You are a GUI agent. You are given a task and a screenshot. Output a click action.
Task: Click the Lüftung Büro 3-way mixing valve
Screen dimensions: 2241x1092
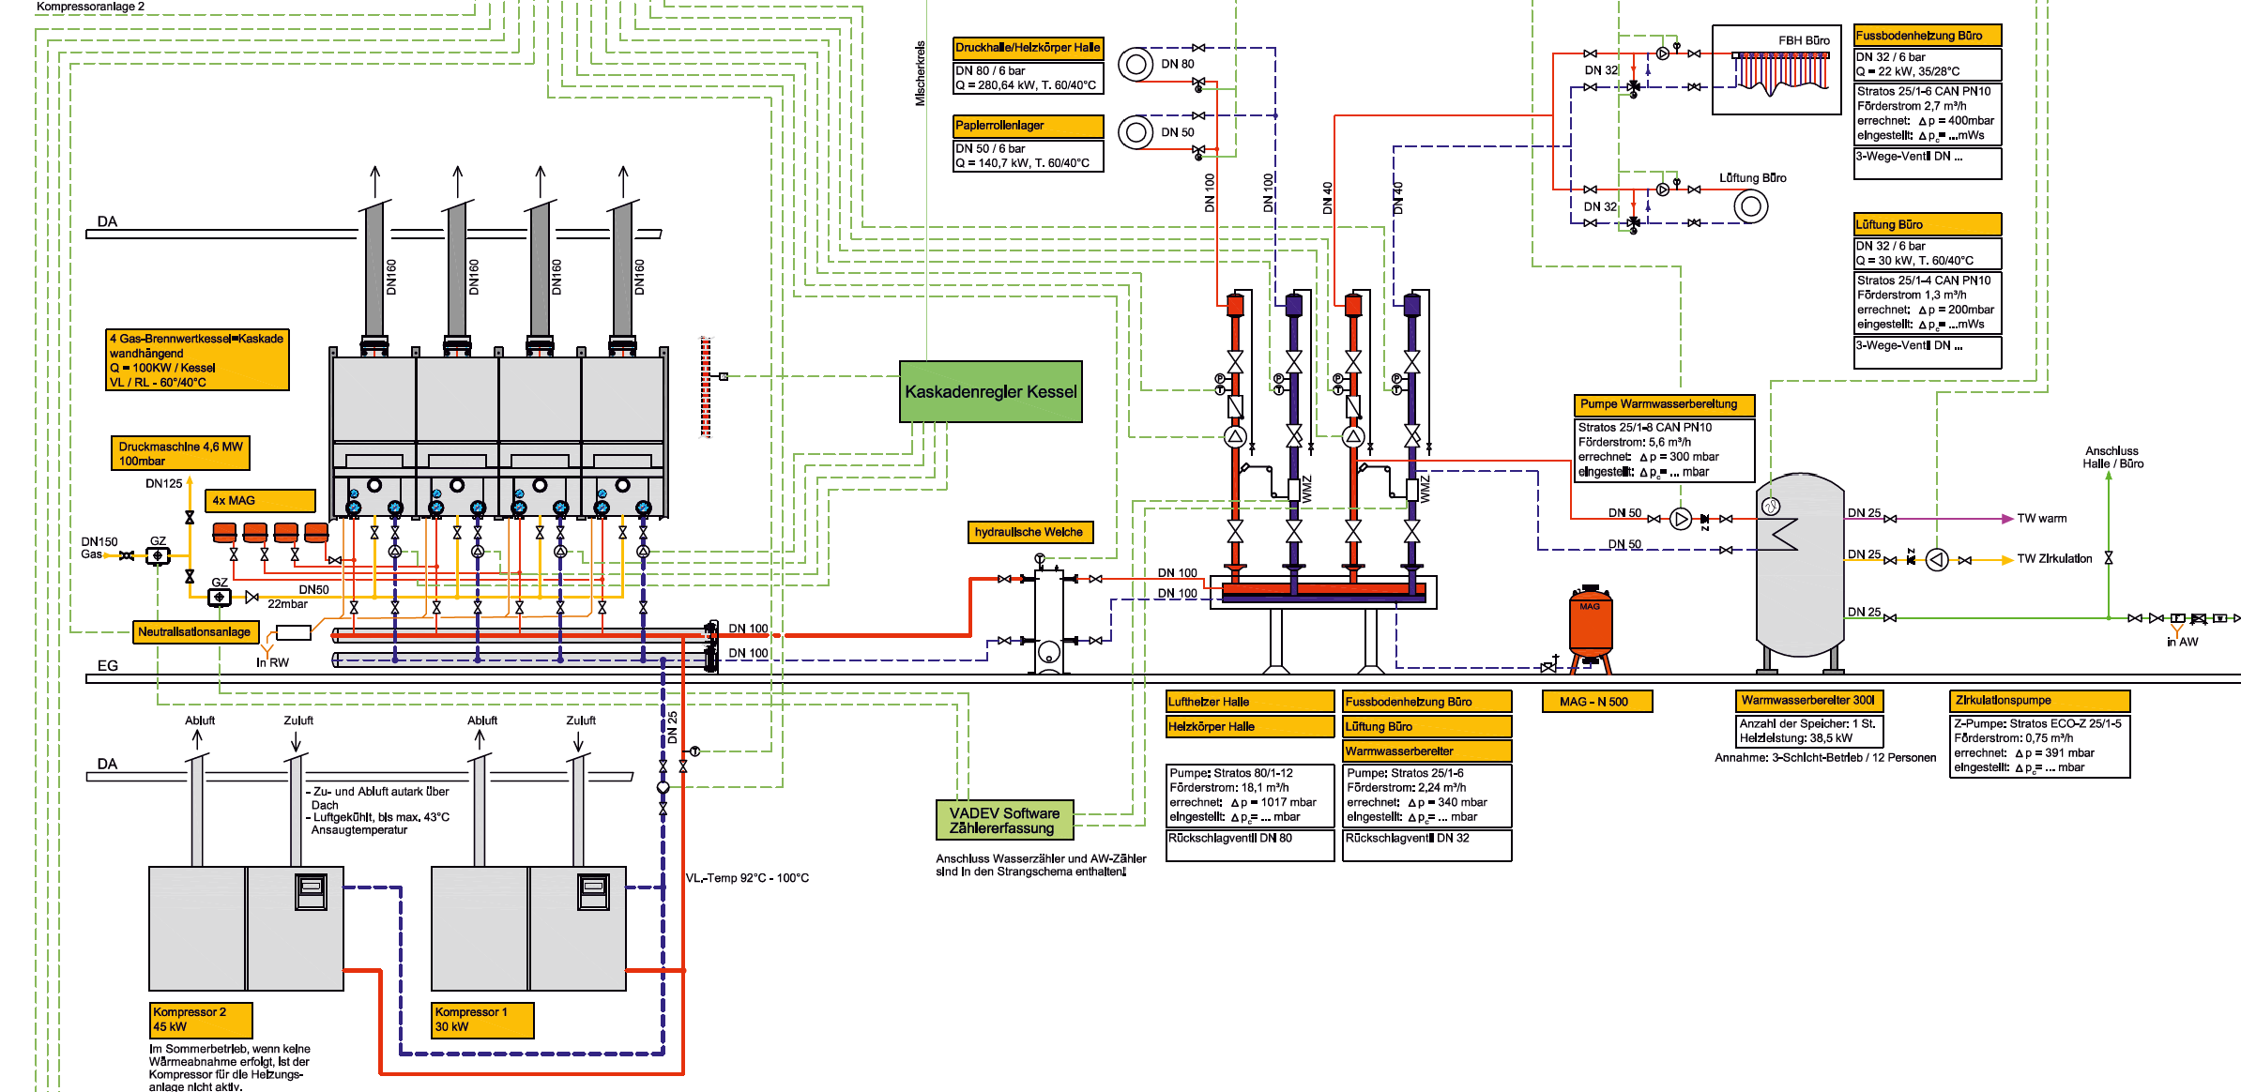pyautogui.click(x=1634, y=223)
